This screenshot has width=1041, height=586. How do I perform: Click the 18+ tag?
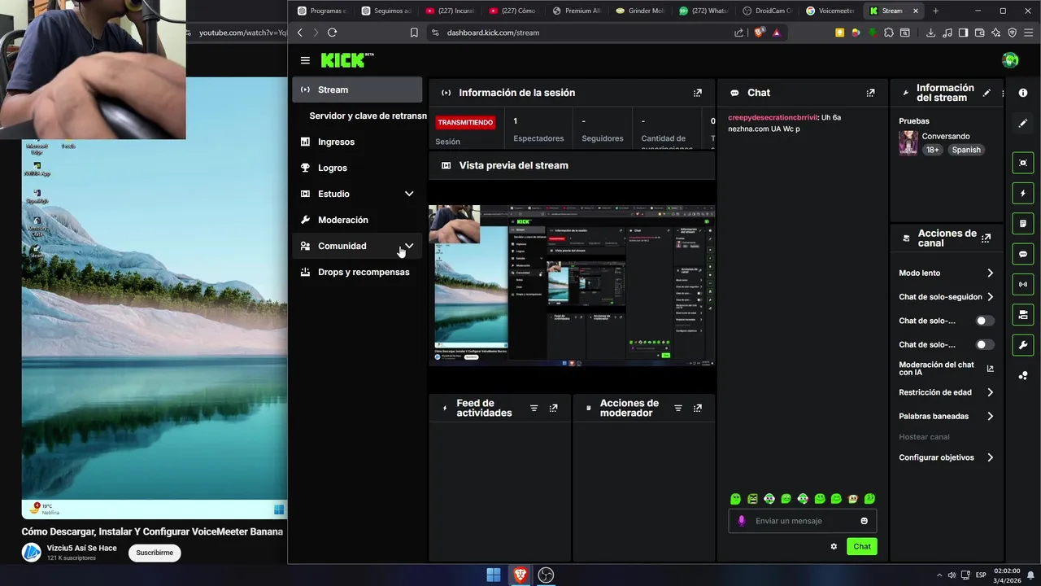932,150
